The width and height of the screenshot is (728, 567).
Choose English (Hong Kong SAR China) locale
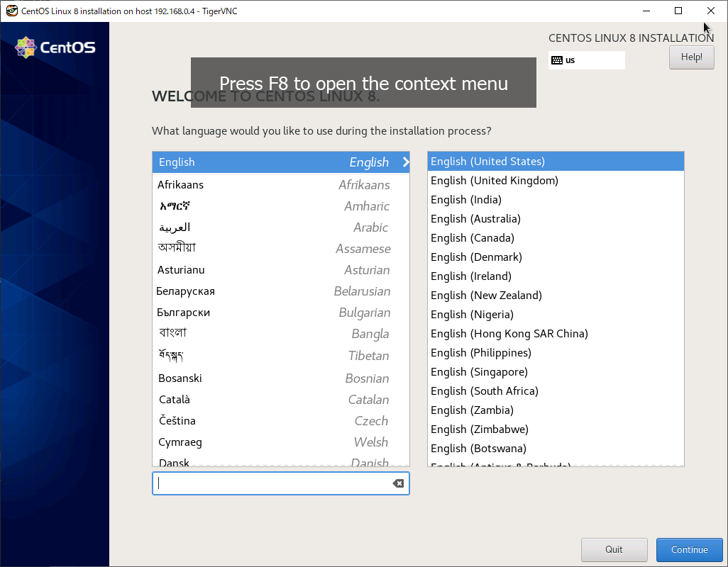tap(556, 334)
